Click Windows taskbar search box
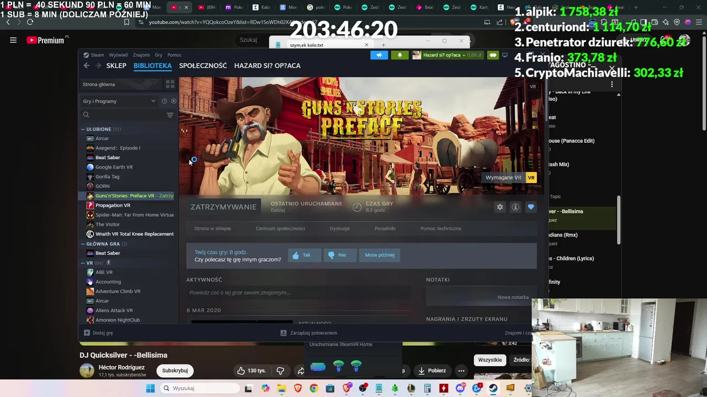 click(x=199, y=388)
